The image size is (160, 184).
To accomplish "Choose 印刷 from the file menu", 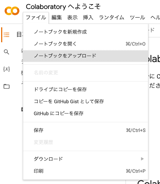I will tap(85, 171).
